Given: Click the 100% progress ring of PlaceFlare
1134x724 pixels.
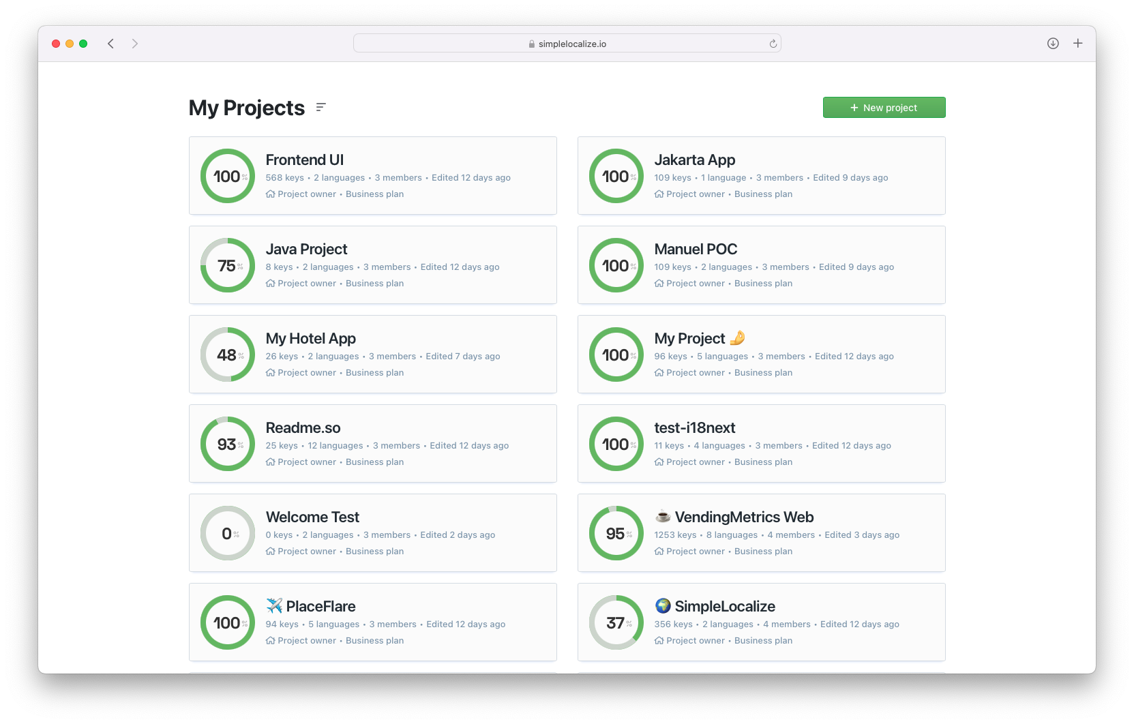Looking at the screenshot, I should coord(228,622).
